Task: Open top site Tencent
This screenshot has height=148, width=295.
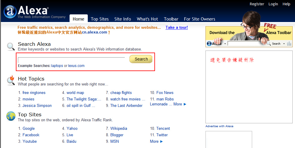Action: (163, 128)
